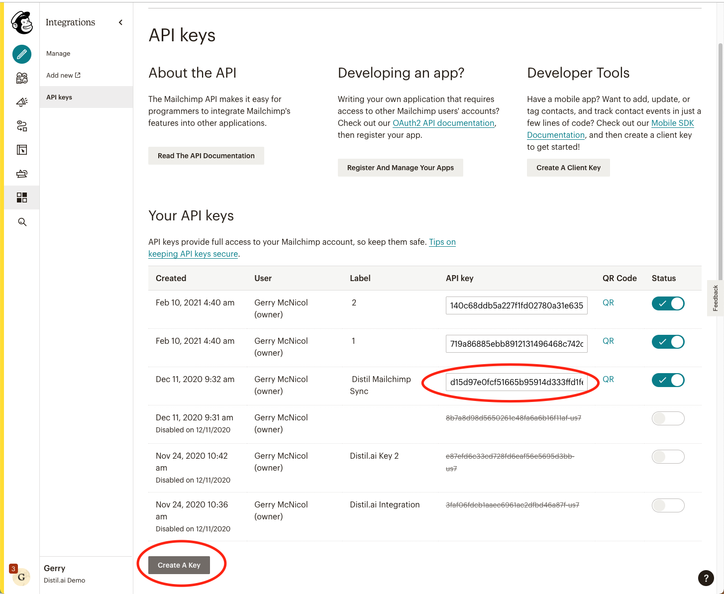Image resolution: width=724 pixels, height=594 pixels.
Task: Disable the key labeled 2 toggle
Action: coord(668,303)
